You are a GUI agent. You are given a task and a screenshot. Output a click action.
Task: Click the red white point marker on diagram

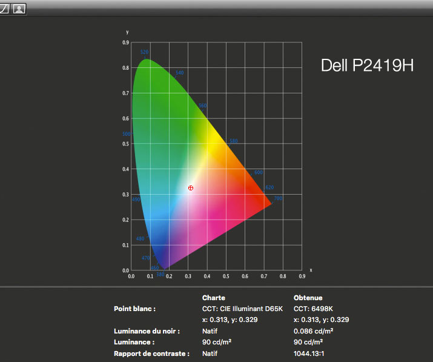191,188
